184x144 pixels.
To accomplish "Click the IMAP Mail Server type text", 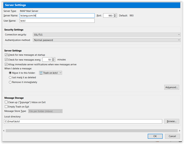I will pyautogui.click(x=29, y=11).
